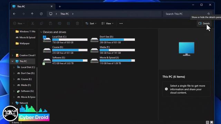This screenshot has height=124, width=221.
Task: Click the Copy icon in toolbar
Action: point(41,23)
